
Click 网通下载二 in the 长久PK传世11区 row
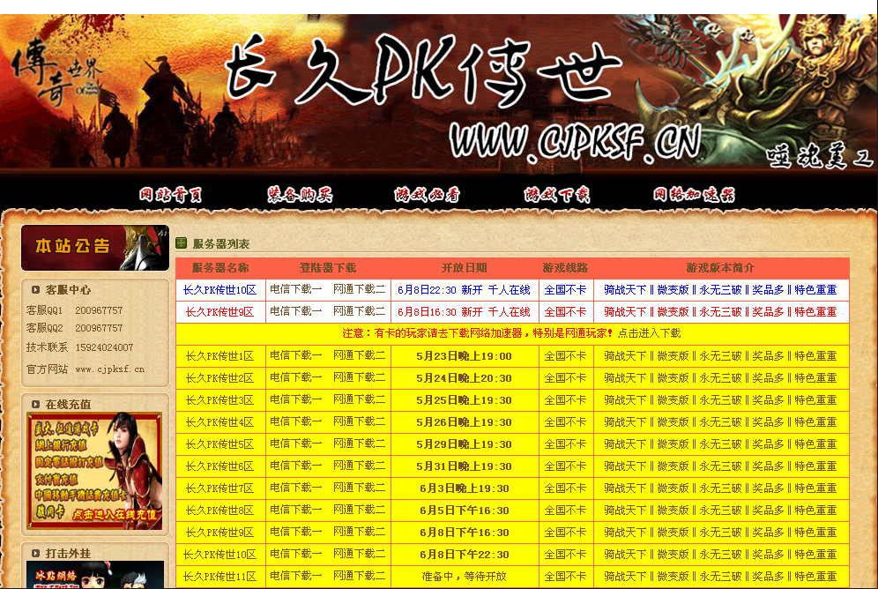[x=360, y=576]
